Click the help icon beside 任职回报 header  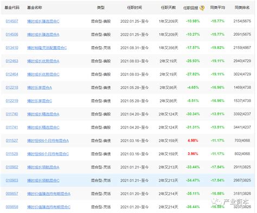[202, 8]
